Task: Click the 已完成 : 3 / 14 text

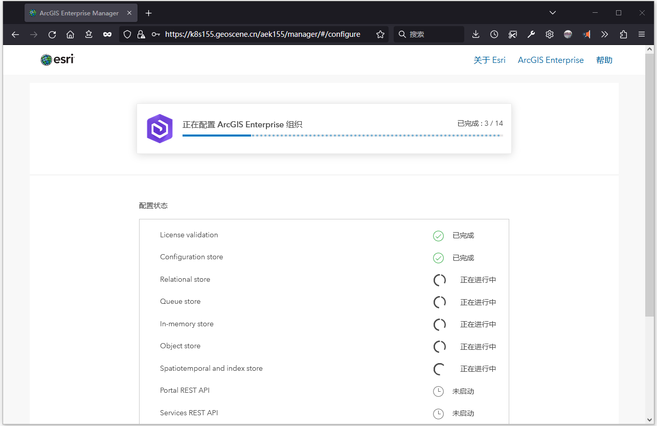Action: coord(480,123)
